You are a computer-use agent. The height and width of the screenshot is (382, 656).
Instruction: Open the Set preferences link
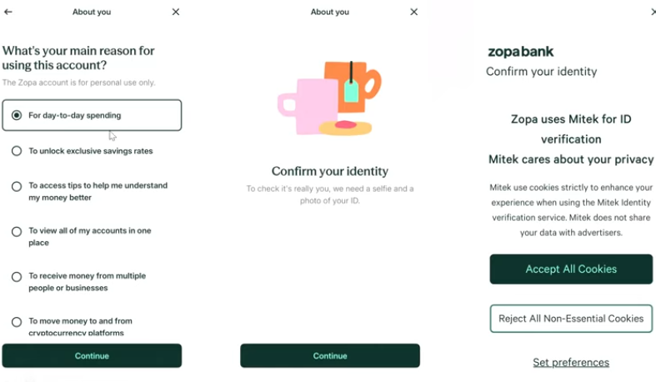571,362
